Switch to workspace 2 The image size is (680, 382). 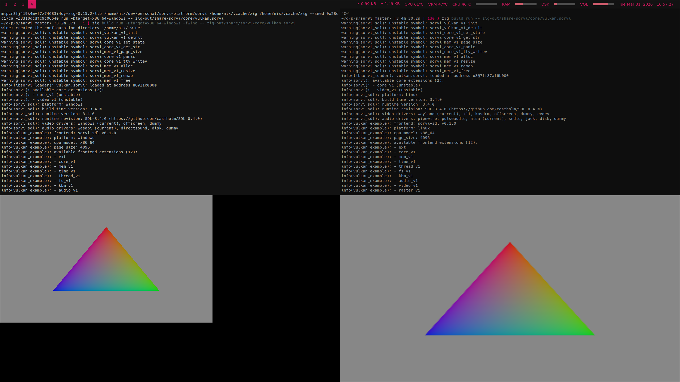(15, 4)
